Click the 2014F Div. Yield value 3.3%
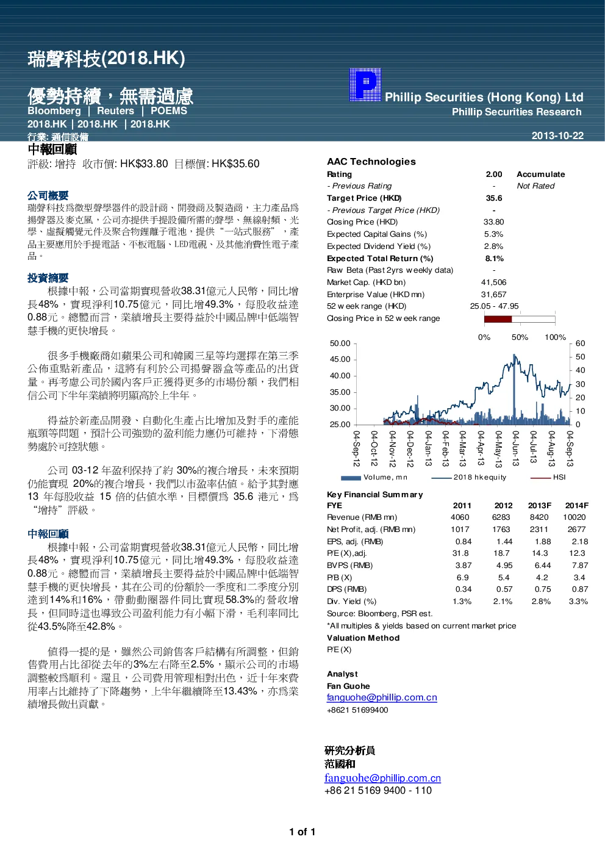The image size is (605, 856). pos(578,602)
